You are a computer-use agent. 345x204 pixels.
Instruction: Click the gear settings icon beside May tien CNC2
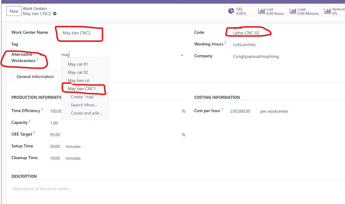tap(55, 13)
